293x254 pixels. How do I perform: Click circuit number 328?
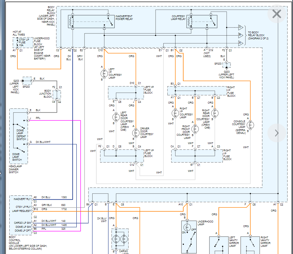63,229
